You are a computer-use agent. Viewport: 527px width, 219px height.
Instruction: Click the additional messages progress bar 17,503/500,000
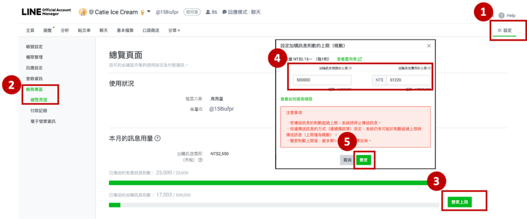(274, 205)
